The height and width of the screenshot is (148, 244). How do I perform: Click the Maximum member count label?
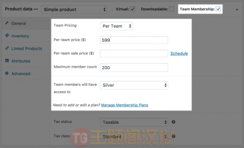tap(75, 67)
